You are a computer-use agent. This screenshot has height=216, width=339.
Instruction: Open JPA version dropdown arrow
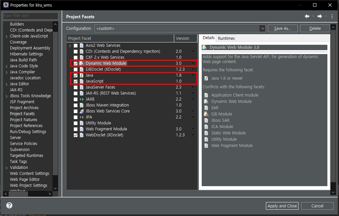pyautogui.click(x=193, y=117)
